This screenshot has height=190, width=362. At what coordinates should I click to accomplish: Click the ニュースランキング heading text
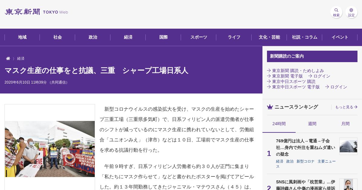296,107
